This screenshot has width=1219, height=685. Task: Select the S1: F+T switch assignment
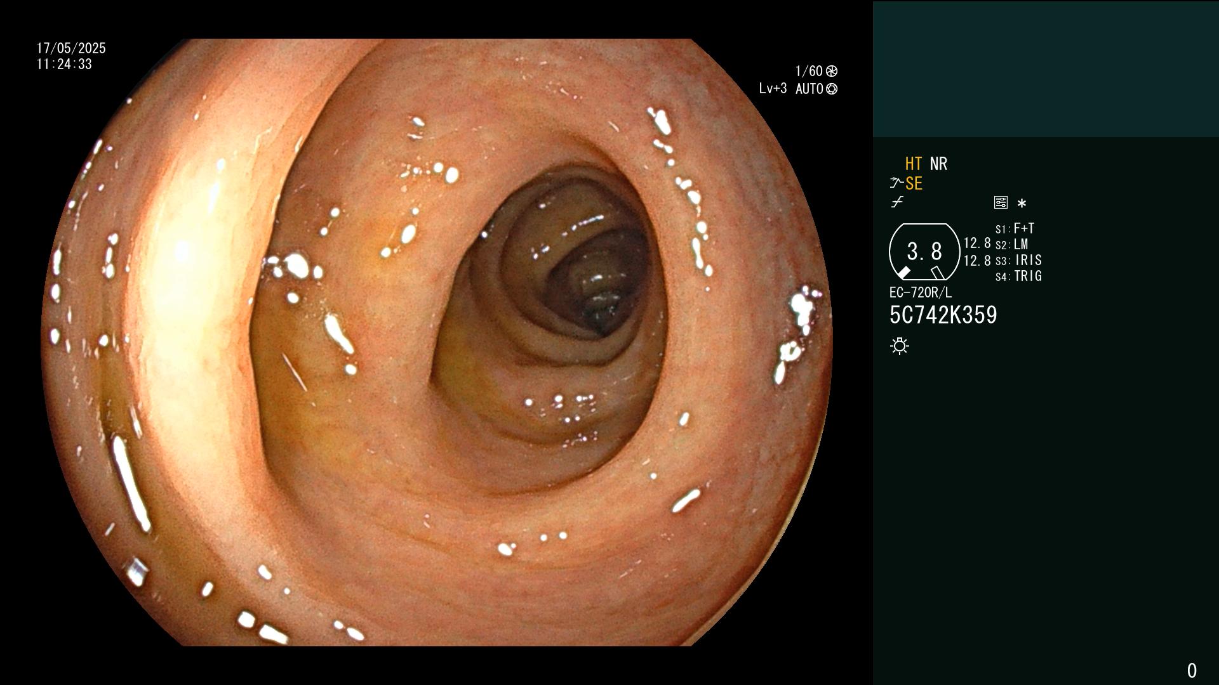coord(1015,228)
